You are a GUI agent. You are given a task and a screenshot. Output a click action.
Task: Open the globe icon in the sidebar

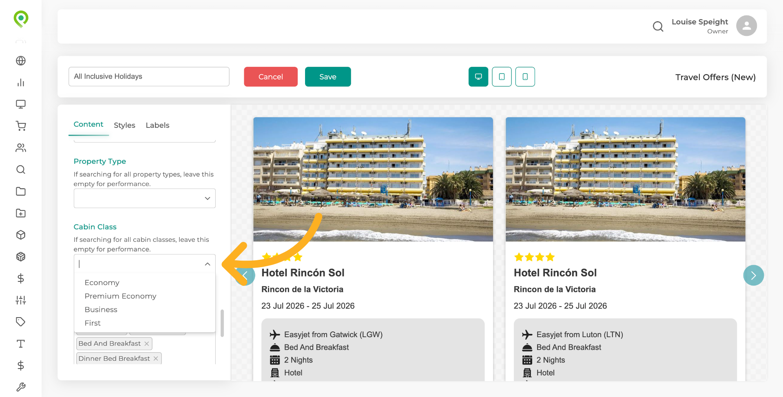coord(21,61)
